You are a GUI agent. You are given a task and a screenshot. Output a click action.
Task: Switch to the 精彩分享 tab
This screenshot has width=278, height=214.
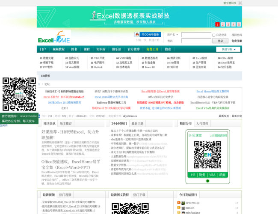click(186, 124)
